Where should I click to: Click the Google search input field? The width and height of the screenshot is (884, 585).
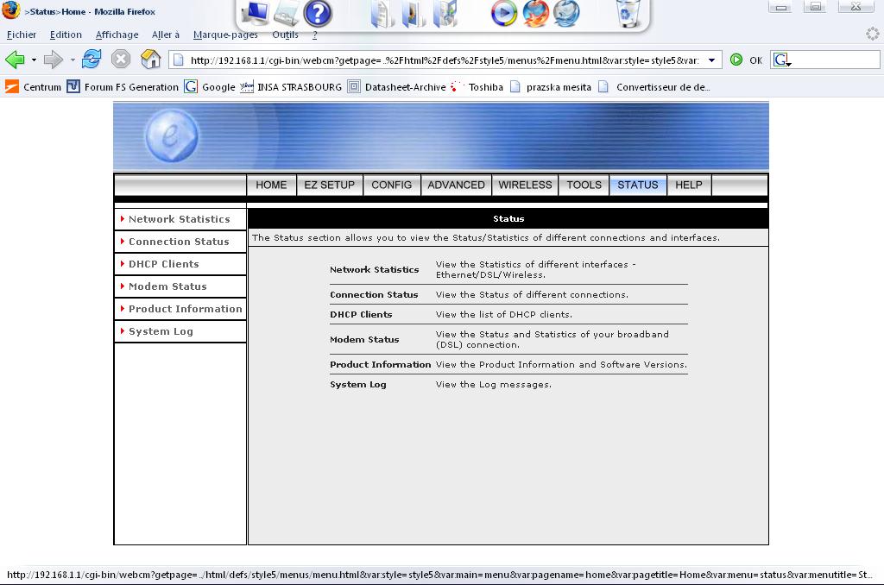834,60
